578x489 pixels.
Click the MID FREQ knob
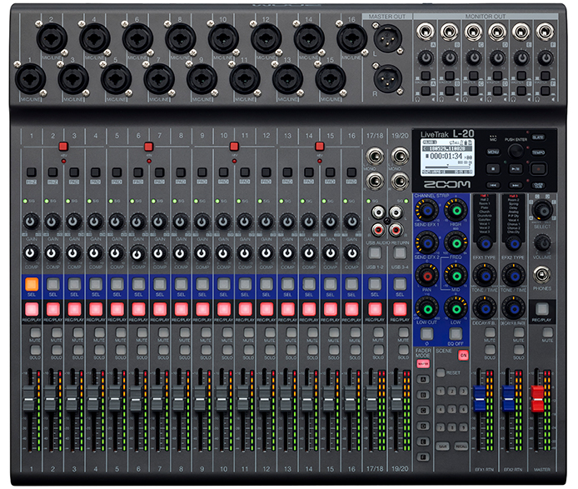click(x=456, y=243)
